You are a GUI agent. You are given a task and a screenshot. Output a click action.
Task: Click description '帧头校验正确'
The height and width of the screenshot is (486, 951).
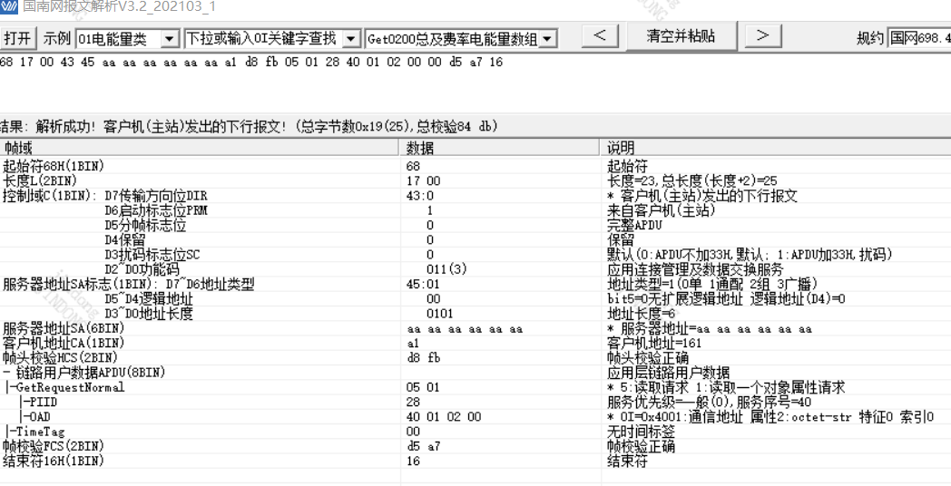coord(647,357)
